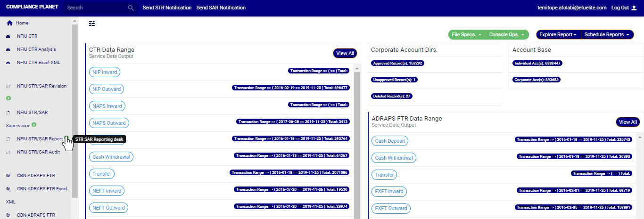Click the NFIU CTR Excel-XML icon
The image size is (644, 219).
tap(8, 63)
